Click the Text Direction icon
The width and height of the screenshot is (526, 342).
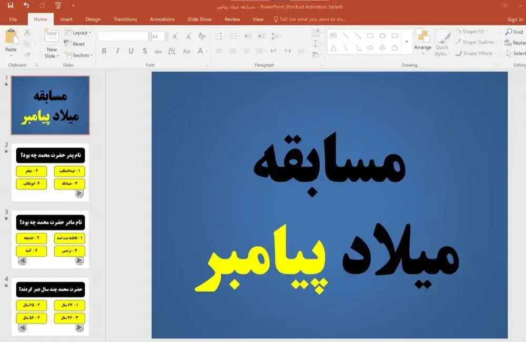[x=316, y=33]
